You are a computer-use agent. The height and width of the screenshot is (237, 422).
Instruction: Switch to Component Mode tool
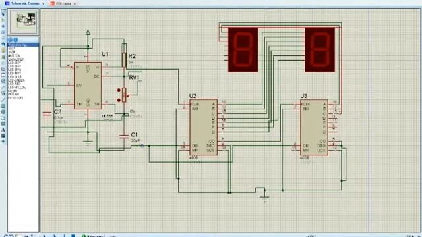[x=3, y=20]
